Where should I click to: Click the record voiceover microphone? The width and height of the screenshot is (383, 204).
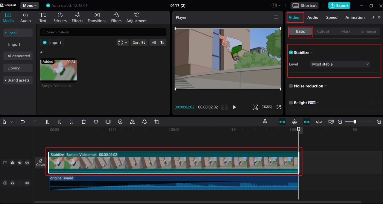coord(265,122)
